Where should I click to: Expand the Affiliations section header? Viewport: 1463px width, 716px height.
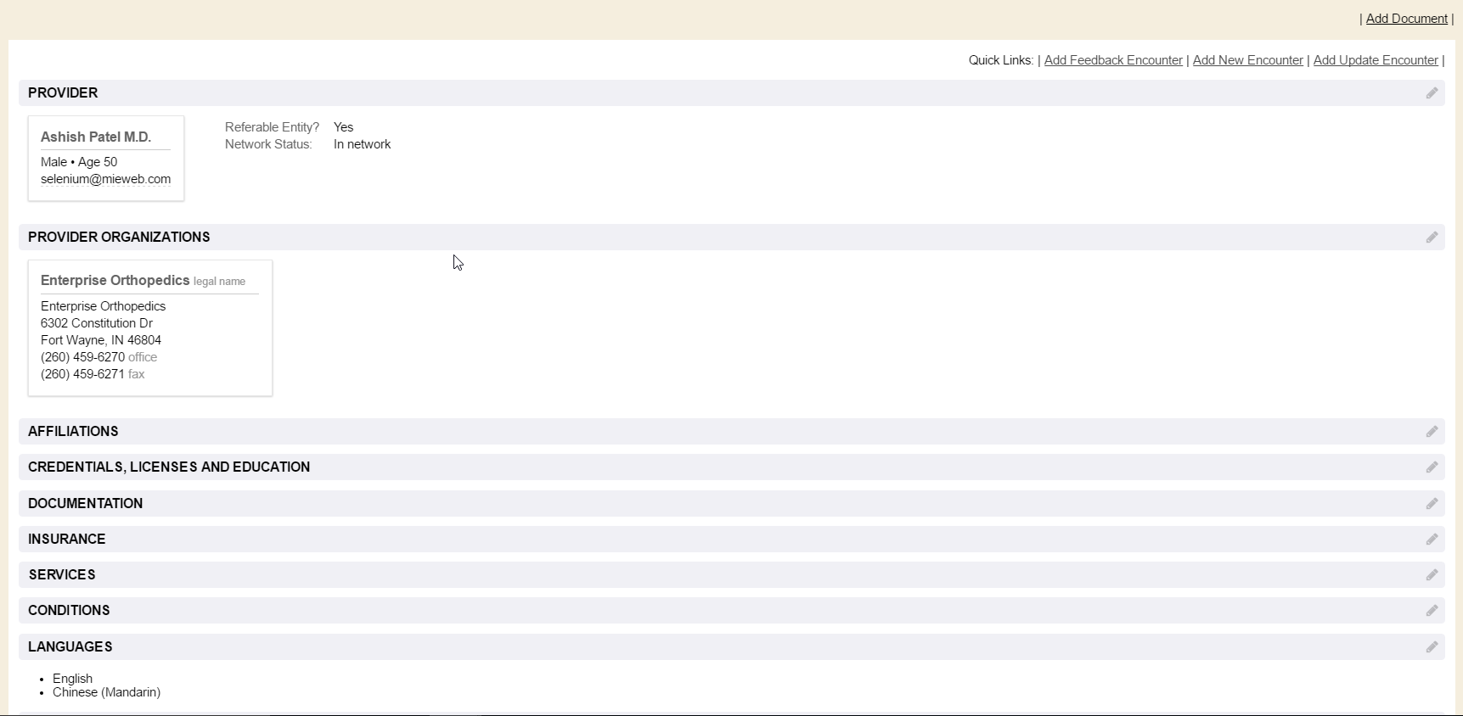click(x=73, y=432)
